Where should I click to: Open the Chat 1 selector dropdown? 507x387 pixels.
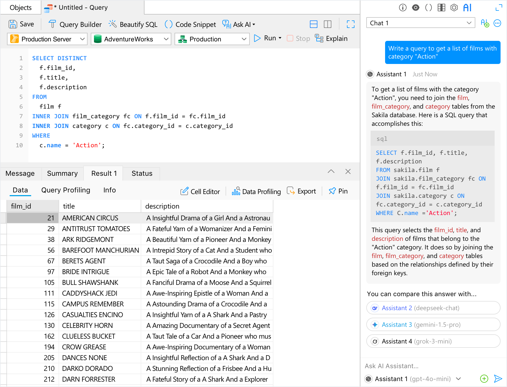click(x=421, y=23)
